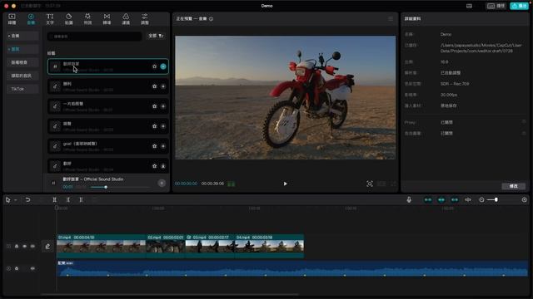Open the TikTok audio category
This screenshot has height=299, width=533.
tap(22, 89)
